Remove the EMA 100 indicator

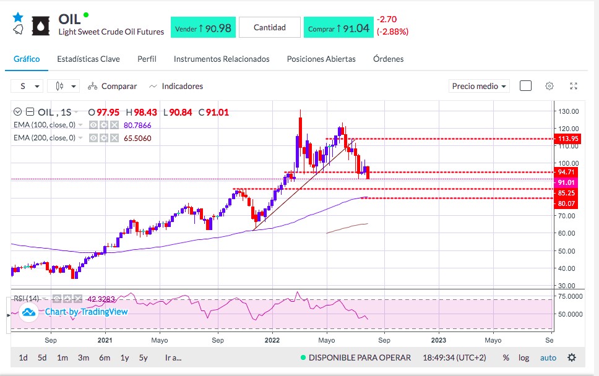[x=114, y=125]
